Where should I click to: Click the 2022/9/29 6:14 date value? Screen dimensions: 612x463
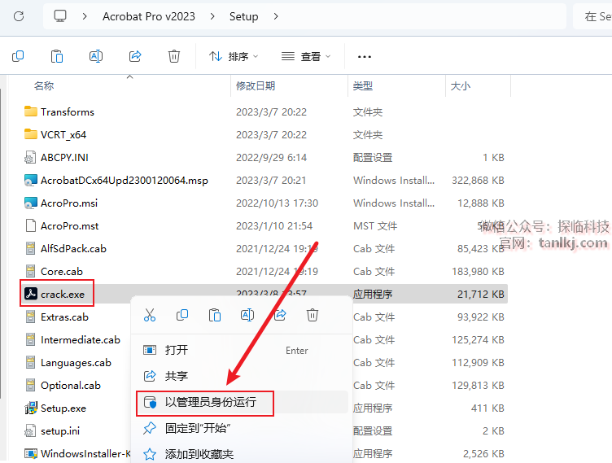coord(271,157)
